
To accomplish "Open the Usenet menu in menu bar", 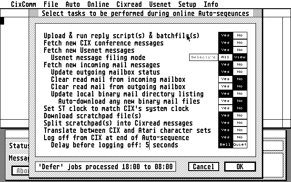I will [160, 4].
